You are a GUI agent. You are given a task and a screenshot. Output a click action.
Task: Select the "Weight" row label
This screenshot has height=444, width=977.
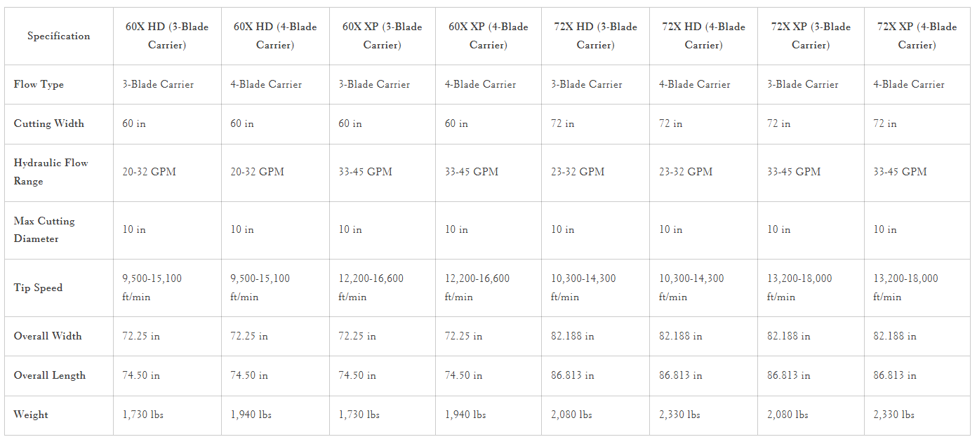(31, 415)
